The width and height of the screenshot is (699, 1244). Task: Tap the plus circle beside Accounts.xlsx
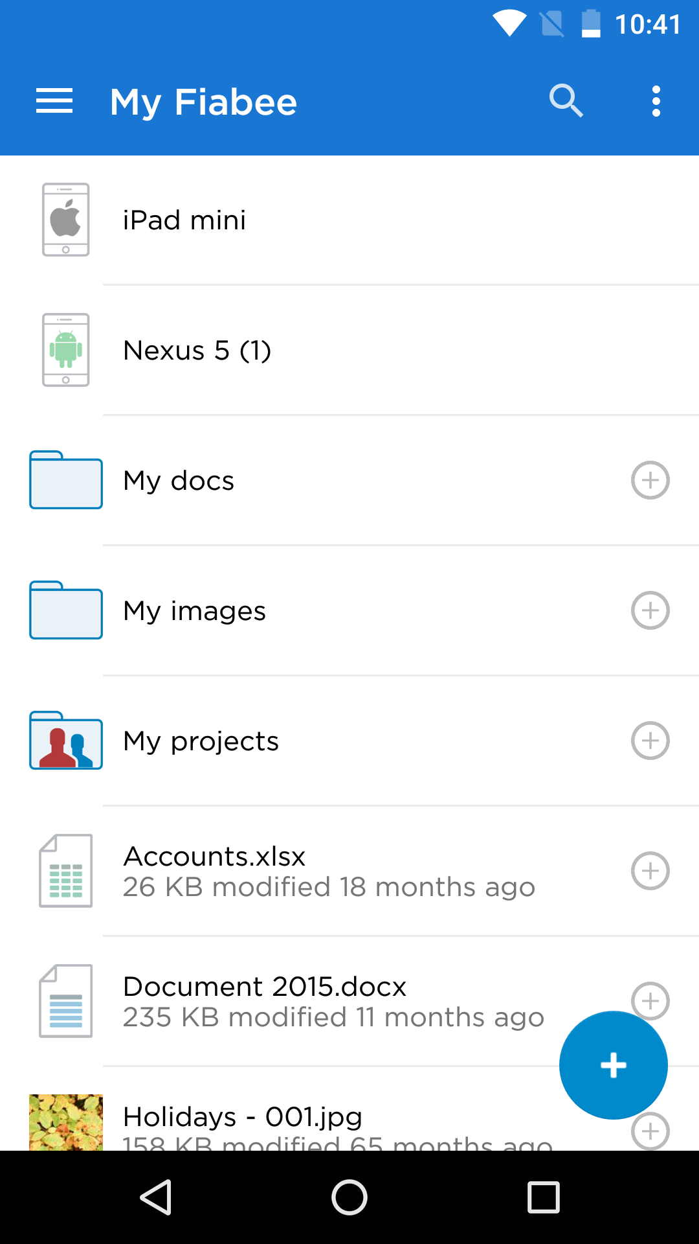[650, 871]
